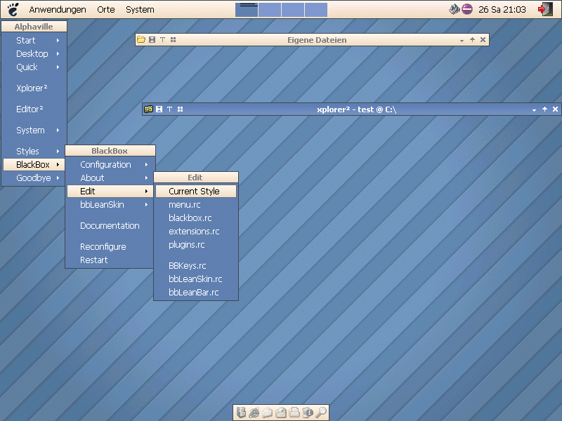Click window icon in xplorer² title bar

click(148, 109)
